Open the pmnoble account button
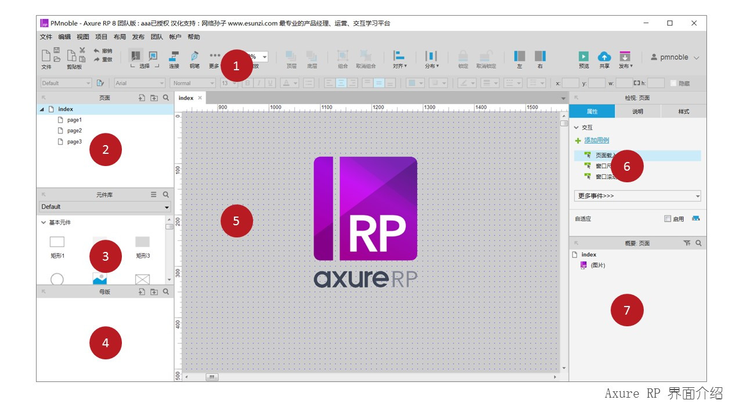 click(675, 57)
